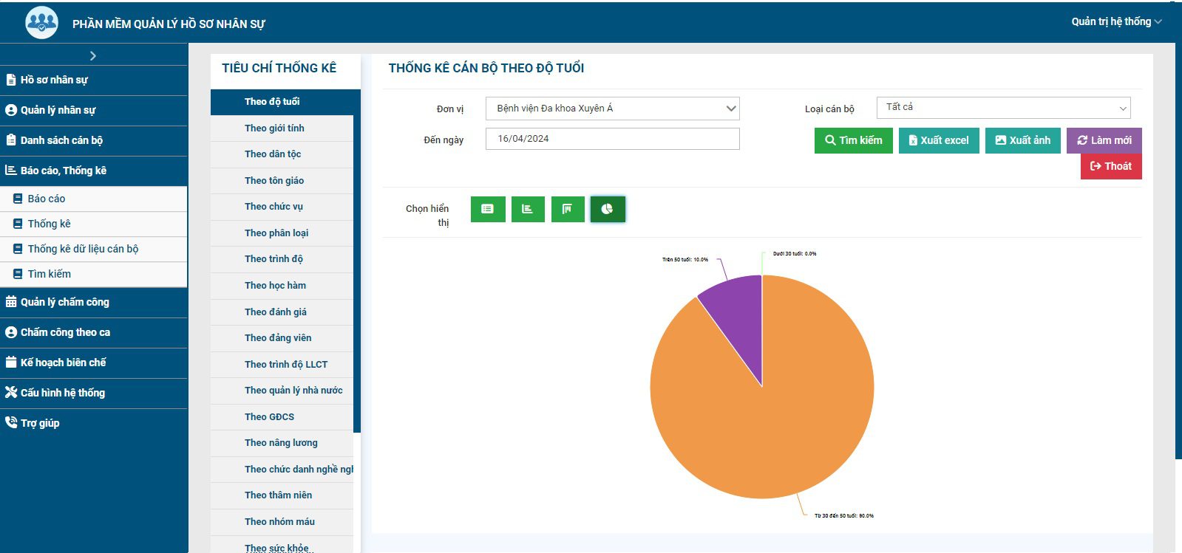This screenshot has width=1182, height=553.
Task: Expand the sidebar using the chevron arrow
Action: point(93,56)
